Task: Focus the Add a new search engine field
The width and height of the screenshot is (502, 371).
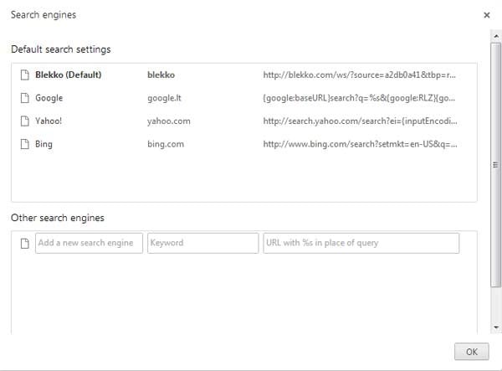Action: pos(89,243)
